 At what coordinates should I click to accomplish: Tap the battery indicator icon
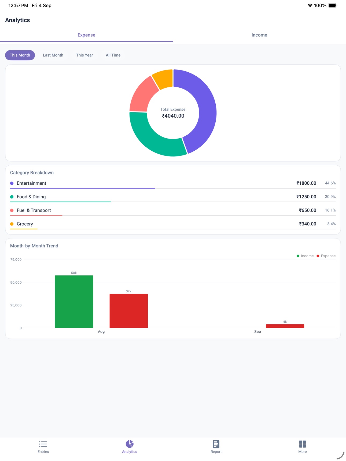click(333, 5)
